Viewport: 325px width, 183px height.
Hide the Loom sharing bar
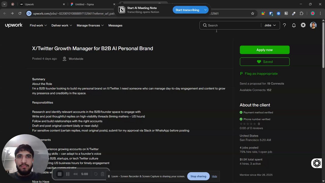[x=215, y=176]
